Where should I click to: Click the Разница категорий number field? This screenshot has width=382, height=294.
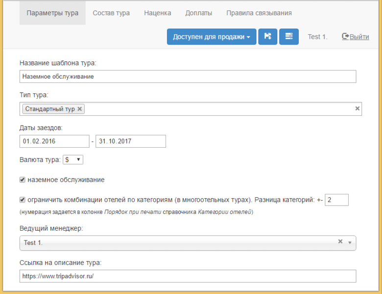(336, 200)
